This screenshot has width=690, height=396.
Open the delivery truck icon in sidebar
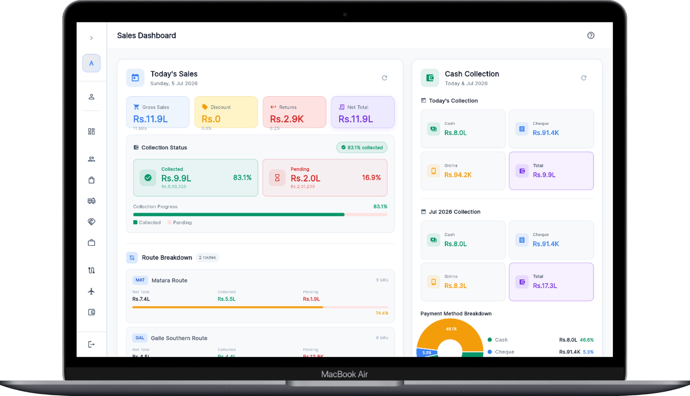[x=91, y=201]
